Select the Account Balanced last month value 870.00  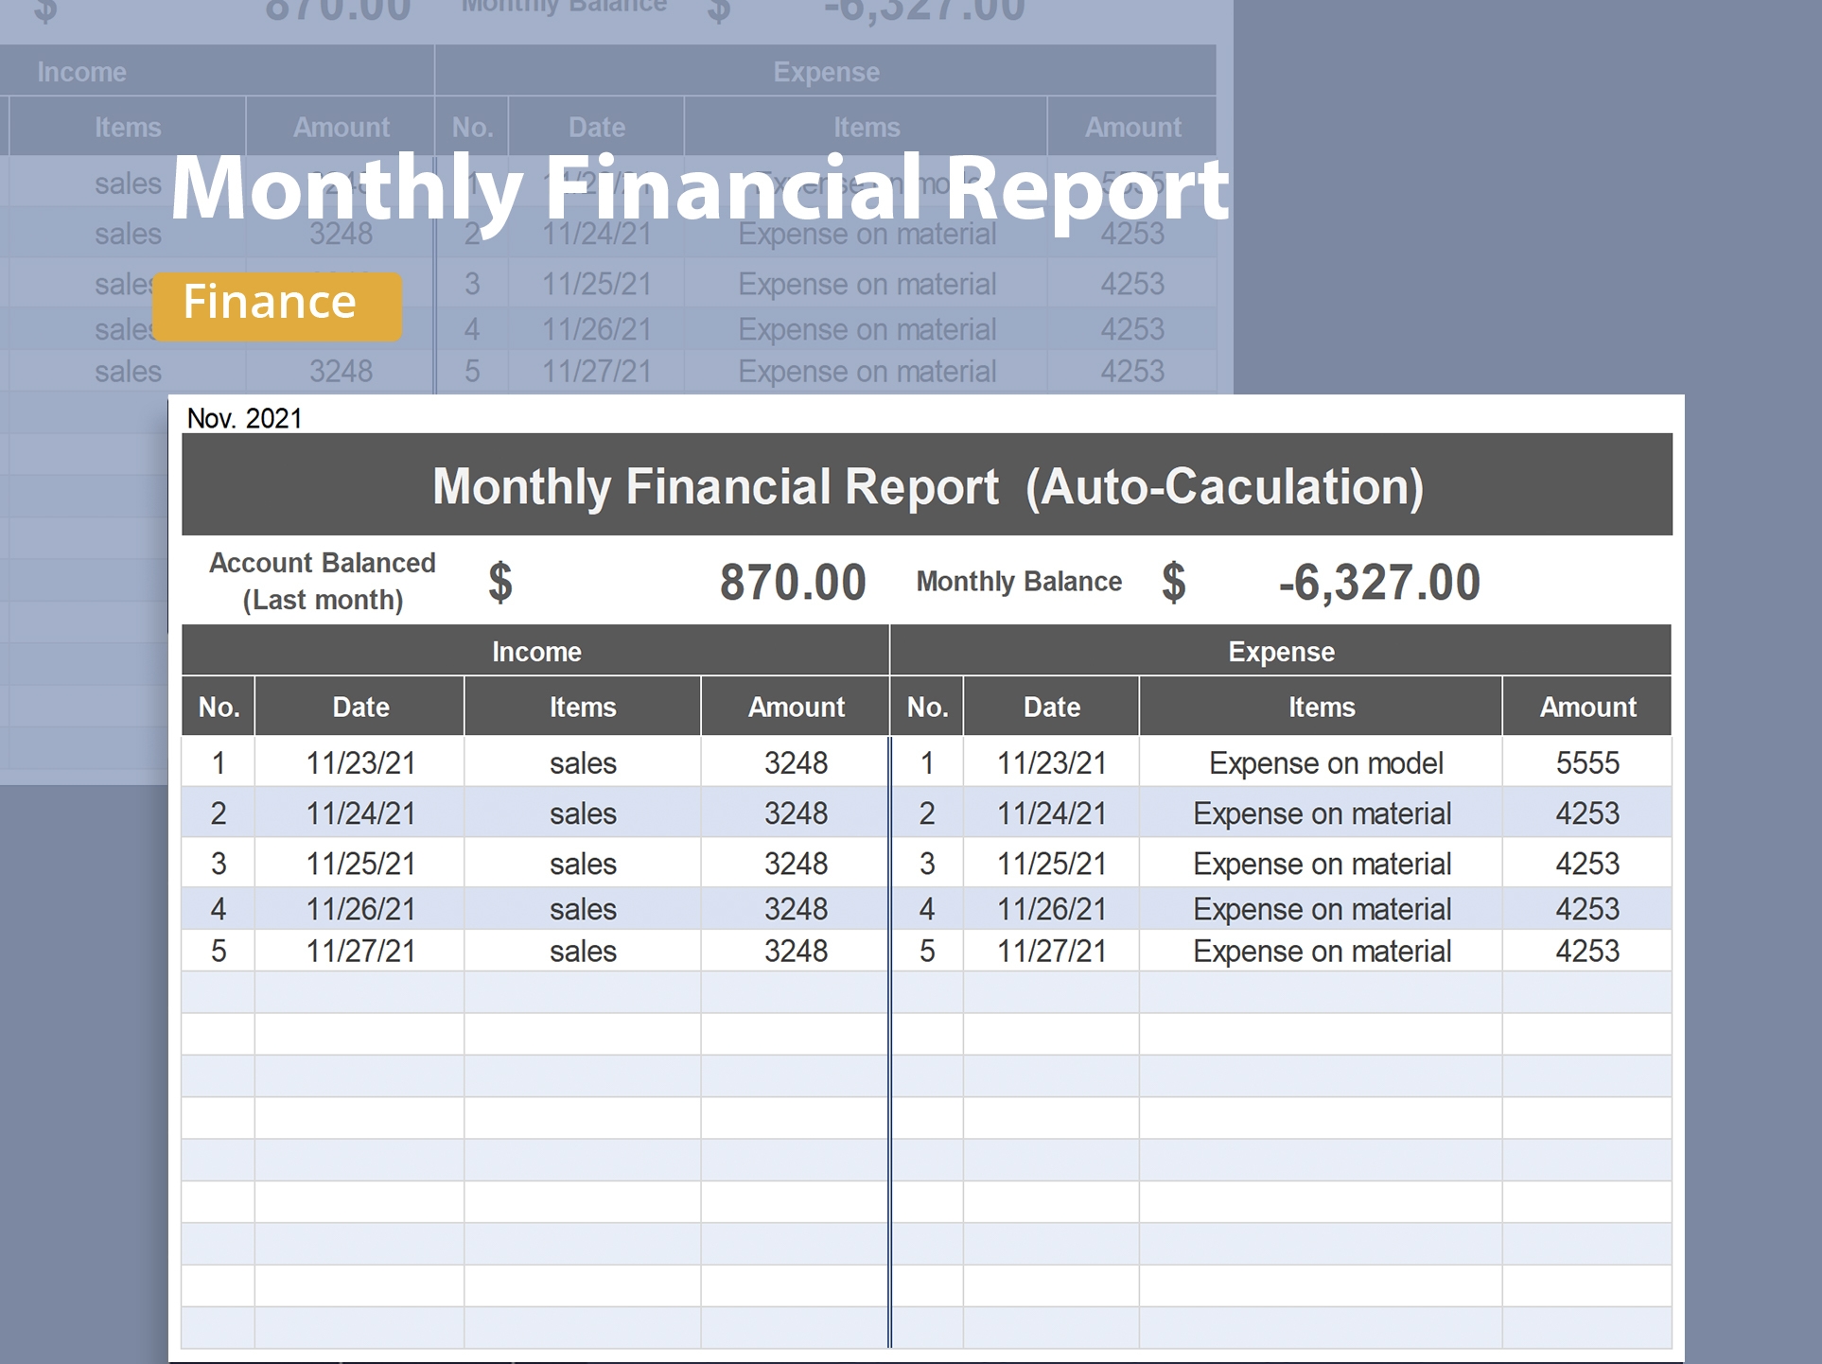click(x=791, y=581)
